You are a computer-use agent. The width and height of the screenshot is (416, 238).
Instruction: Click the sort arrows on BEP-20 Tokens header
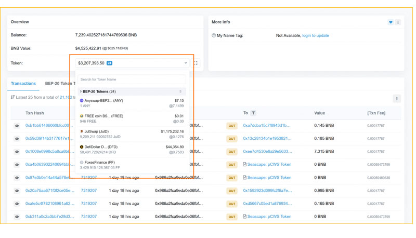point(180,91)
